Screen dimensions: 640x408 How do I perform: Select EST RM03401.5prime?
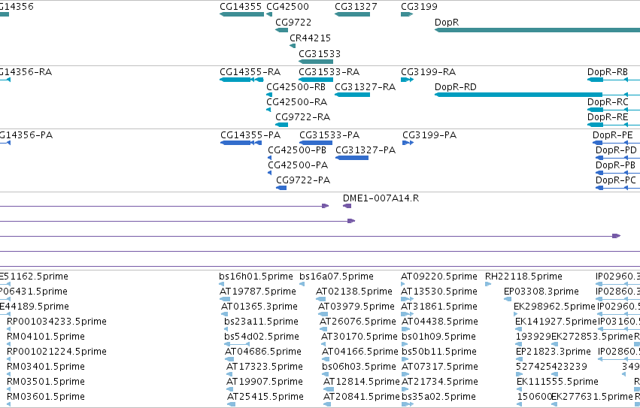tap(9, 374)
